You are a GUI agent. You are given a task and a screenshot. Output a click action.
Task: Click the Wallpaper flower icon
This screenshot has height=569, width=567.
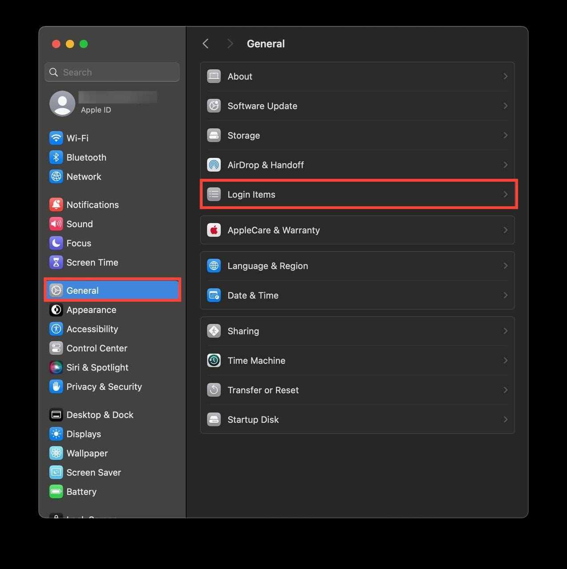pyautogui.click(x=56, y=453)
